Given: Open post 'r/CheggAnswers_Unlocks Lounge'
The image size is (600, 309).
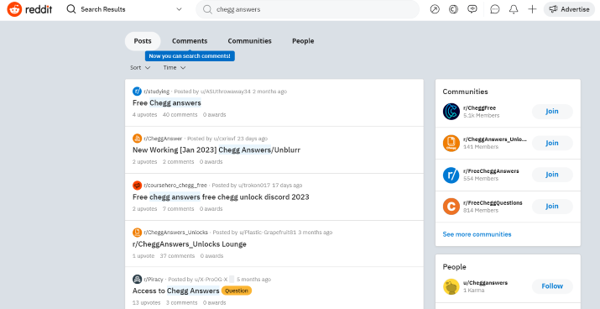Looking at the screenshot, I should coord(190,244).
